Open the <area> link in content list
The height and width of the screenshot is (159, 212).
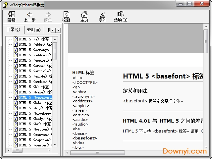[79, 110]
